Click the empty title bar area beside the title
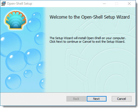Viewport: 140px width, 110px height. click(67, 4)
